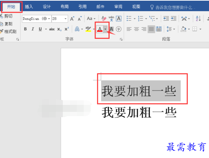209x158 pixels.
Task: Open the font name combo box
Action: coord(36,19)
